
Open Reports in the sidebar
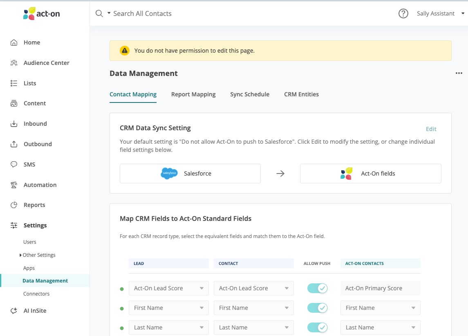[x=34, y=205]
